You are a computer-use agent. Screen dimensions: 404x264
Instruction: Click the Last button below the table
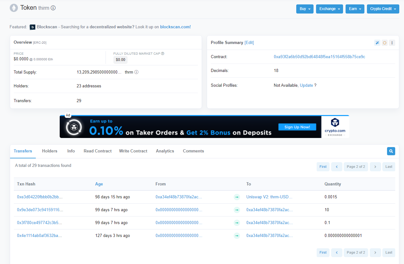[x=389, y=252]
